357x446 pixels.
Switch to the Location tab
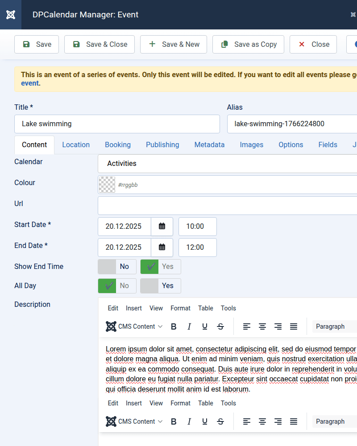(x=76, y=145)
